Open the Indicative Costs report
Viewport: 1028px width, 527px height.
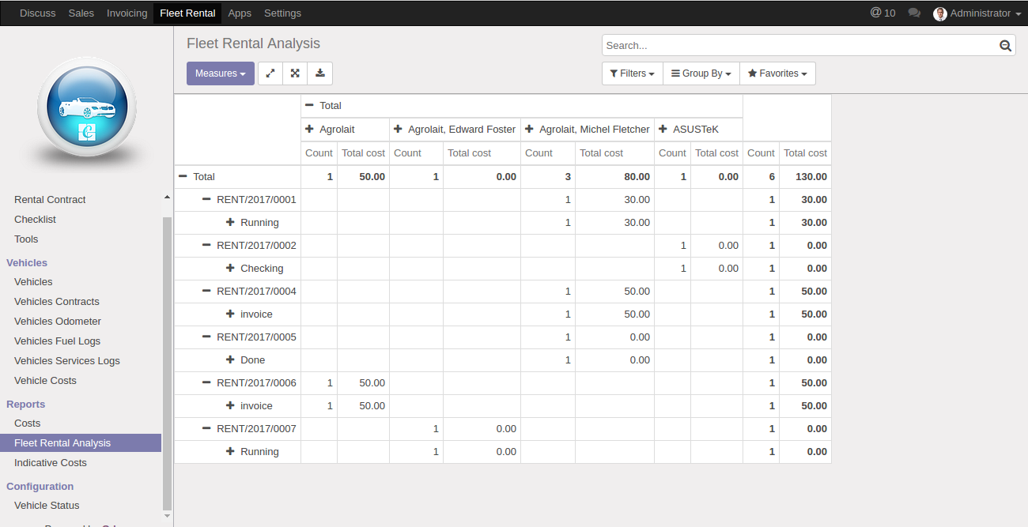coord(50,462)
